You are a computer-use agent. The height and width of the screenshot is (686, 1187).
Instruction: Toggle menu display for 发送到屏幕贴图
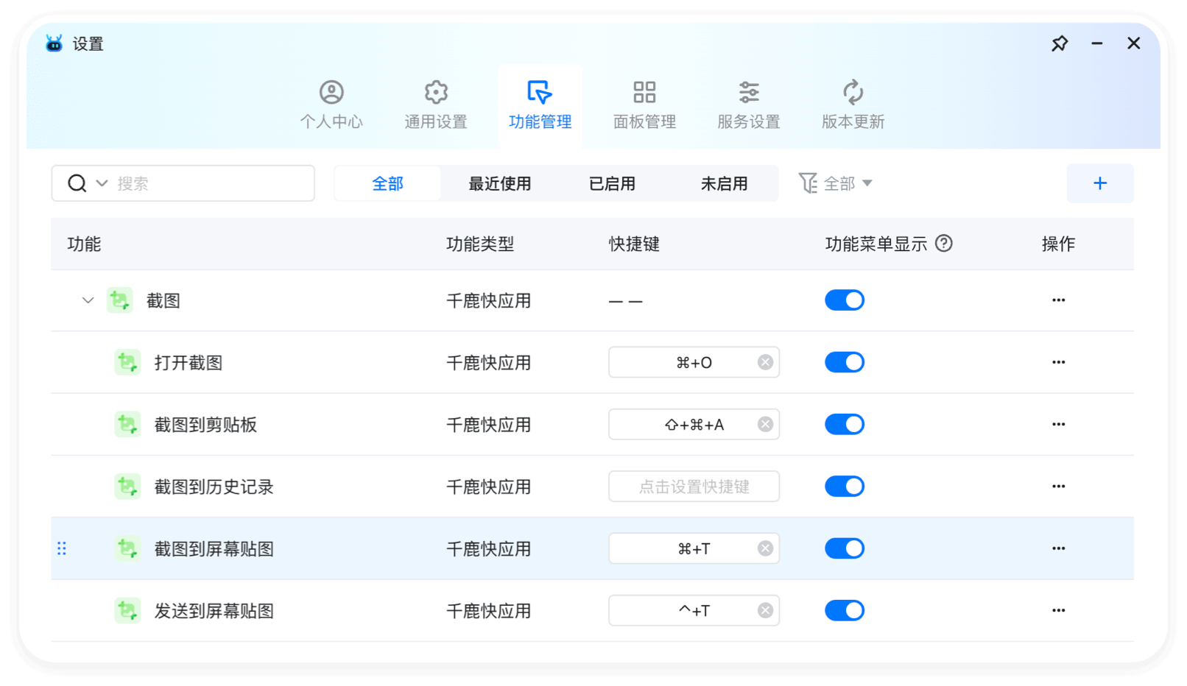click(x=845, y=610)
